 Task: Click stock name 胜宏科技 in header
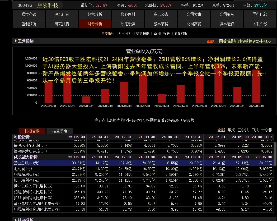[48, 6]
